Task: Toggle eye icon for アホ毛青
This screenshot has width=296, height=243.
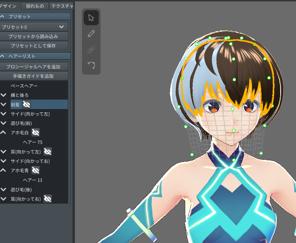Action: [36, 170]
